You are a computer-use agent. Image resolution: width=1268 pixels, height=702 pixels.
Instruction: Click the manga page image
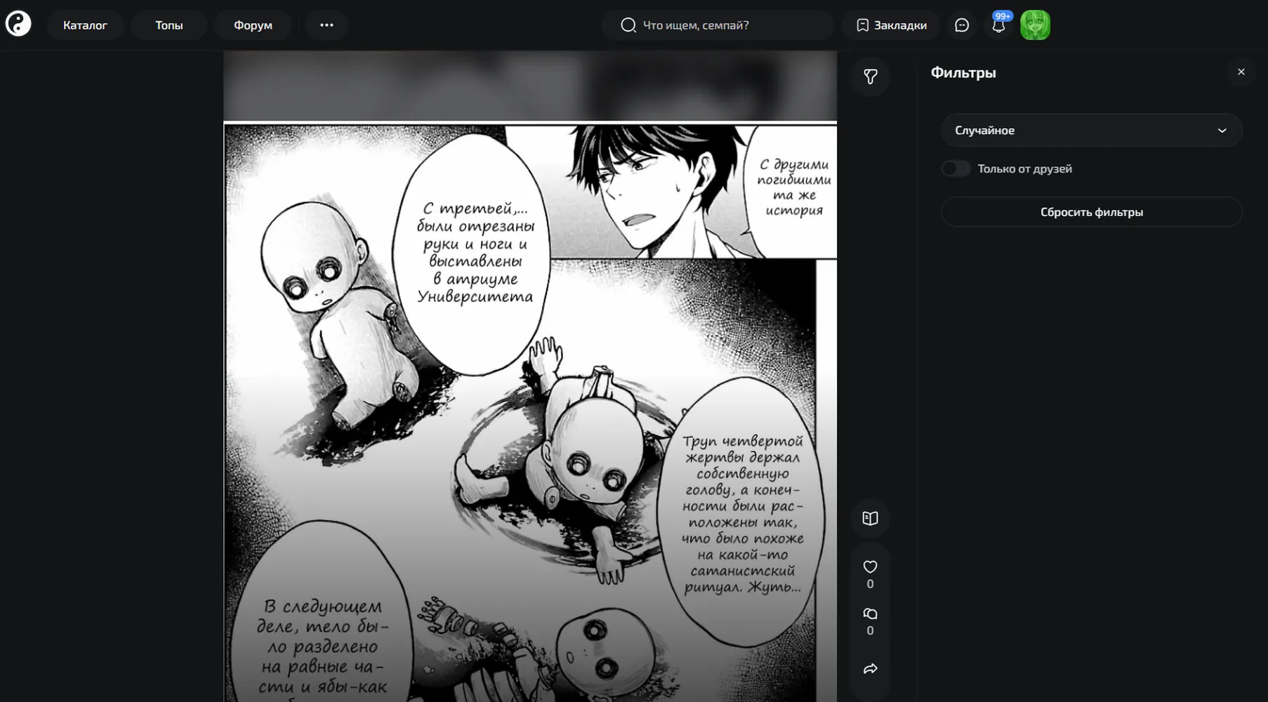click(530, 412)
